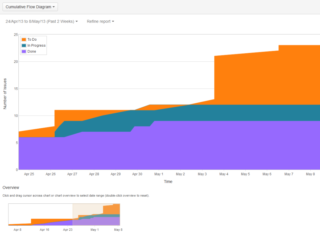Open the Refine report menu
This screenshot has width=320, height=241.
100,21
